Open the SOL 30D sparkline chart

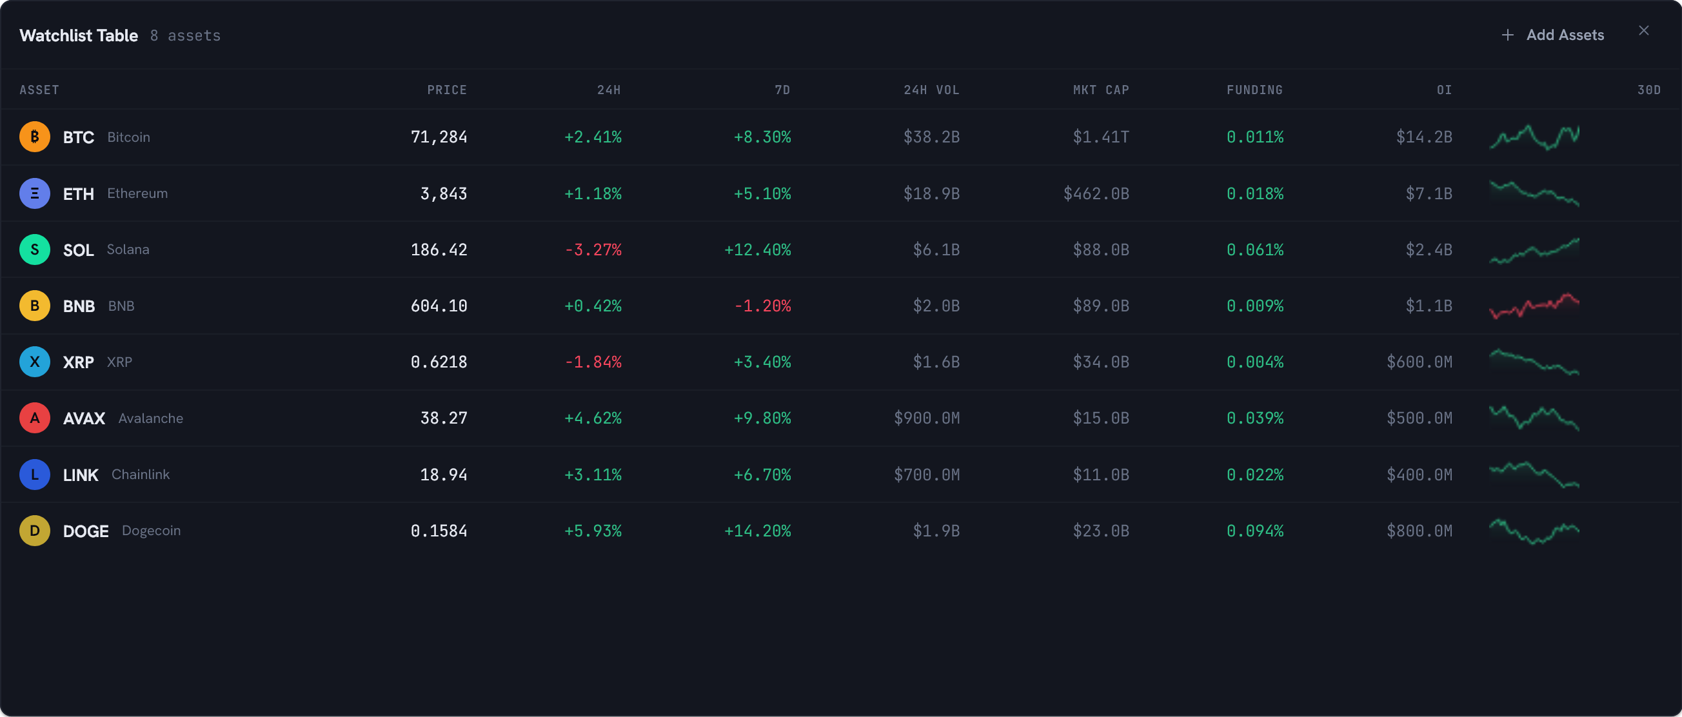1534,250
